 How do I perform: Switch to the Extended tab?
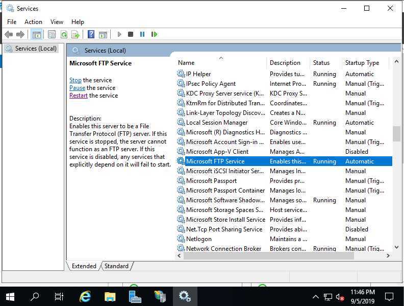[x=84, y=266]
